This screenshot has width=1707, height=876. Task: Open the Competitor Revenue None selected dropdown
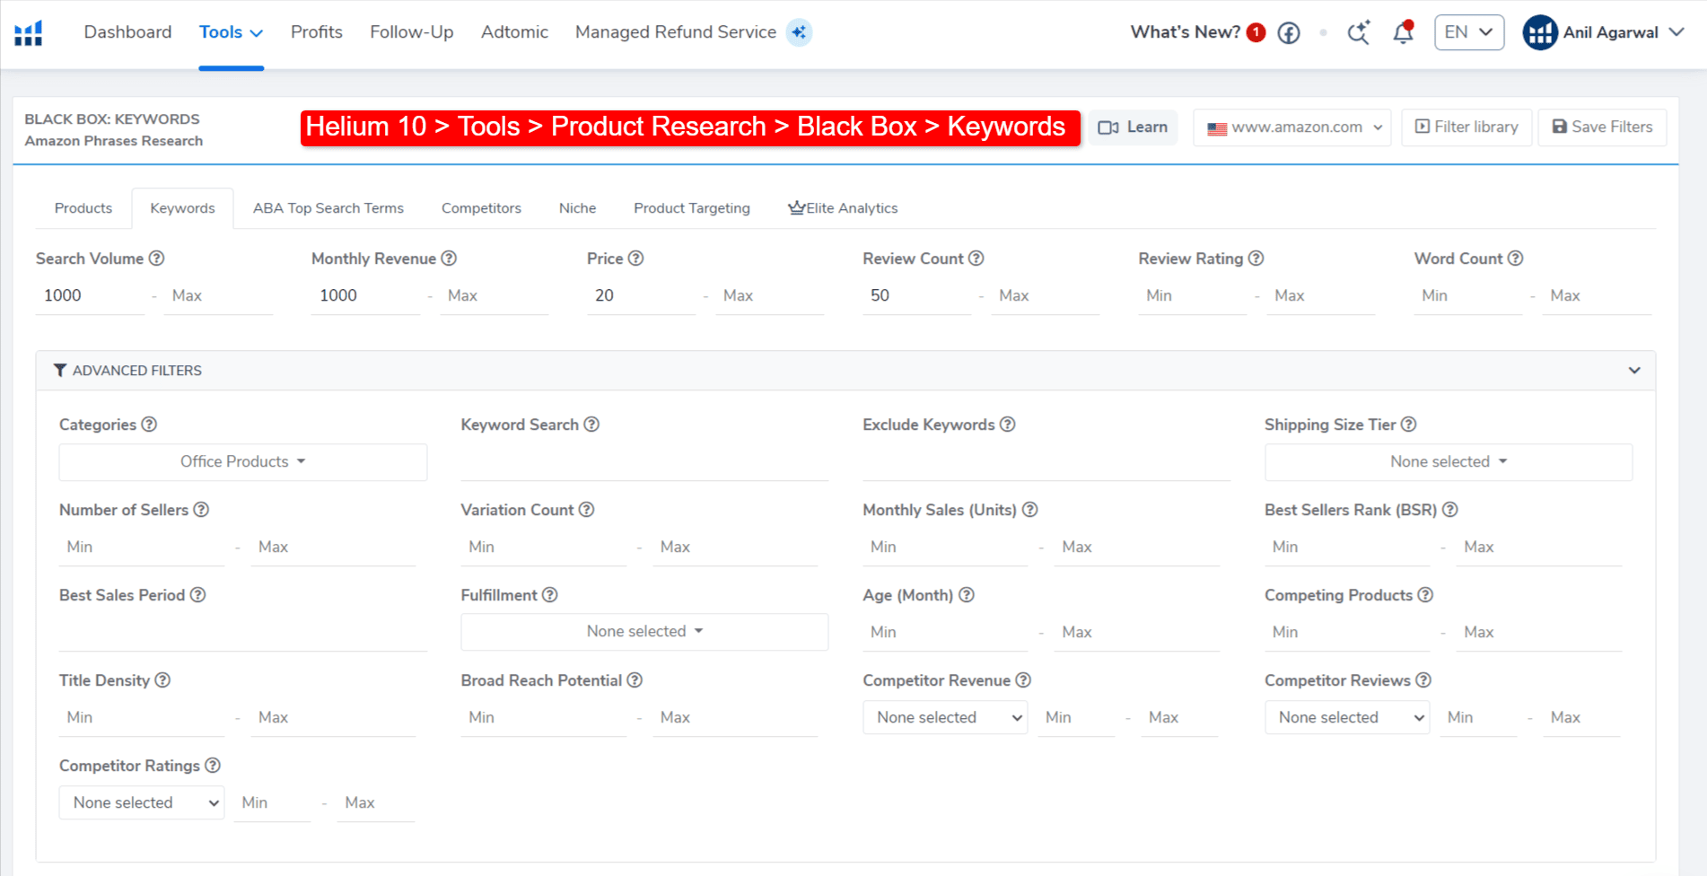pyautogui.click(x=945, y=718)
